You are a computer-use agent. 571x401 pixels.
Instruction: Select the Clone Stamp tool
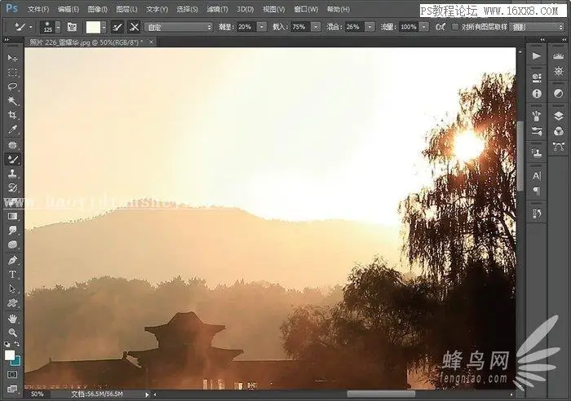(12, 174)
